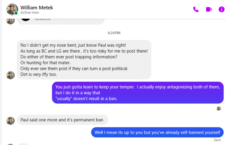
Task: Select the purple "keep your temper" message
Action: (x=138, y=92)
